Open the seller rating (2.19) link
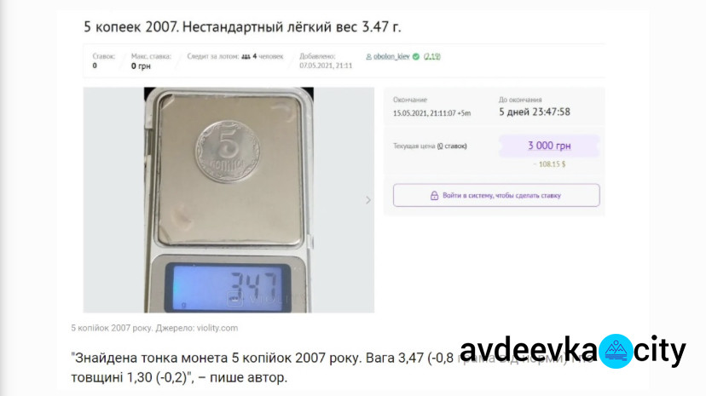This screenshot has width=706, height=396. 431,56
